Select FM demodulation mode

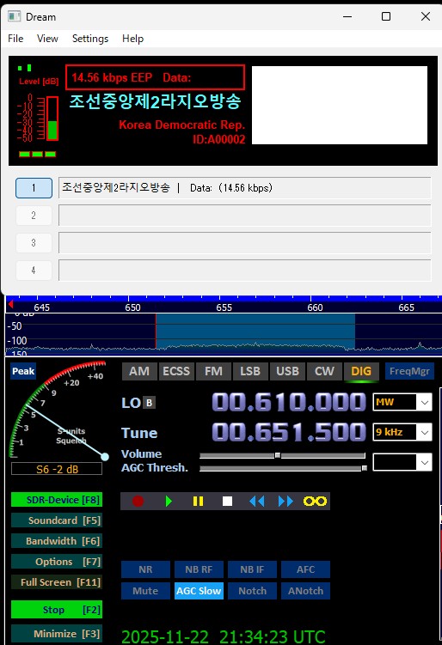click(x=213, y=371)
